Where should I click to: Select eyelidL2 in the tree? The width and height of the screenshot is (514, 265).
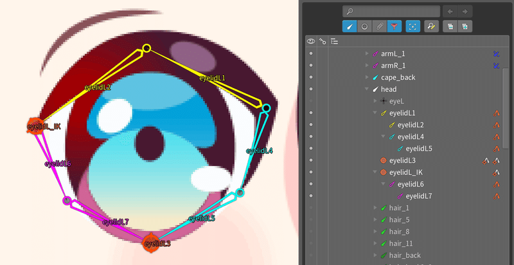(x=411, y=125)
